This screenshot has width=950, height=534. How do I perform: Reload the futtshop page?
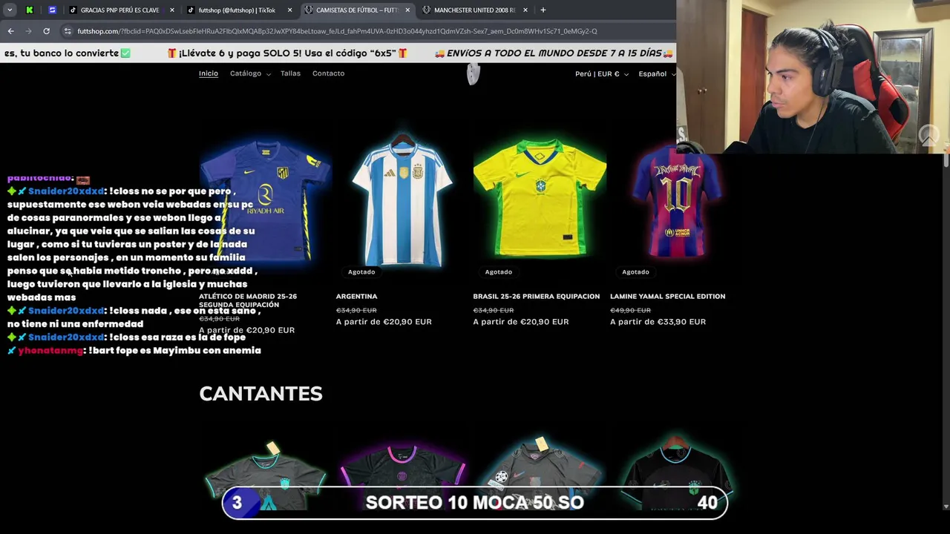point(46,31)
